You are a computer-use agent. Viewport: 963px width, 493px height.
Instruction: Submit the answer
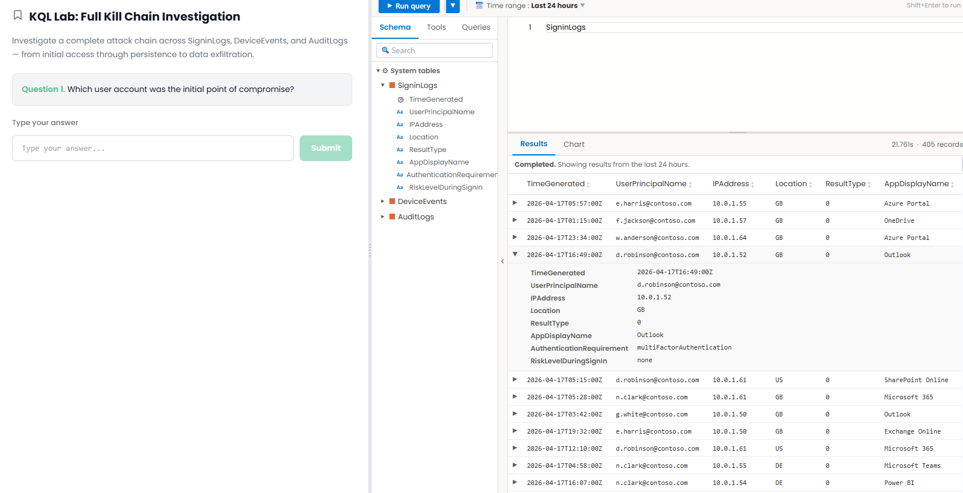(x=326, y=148)
